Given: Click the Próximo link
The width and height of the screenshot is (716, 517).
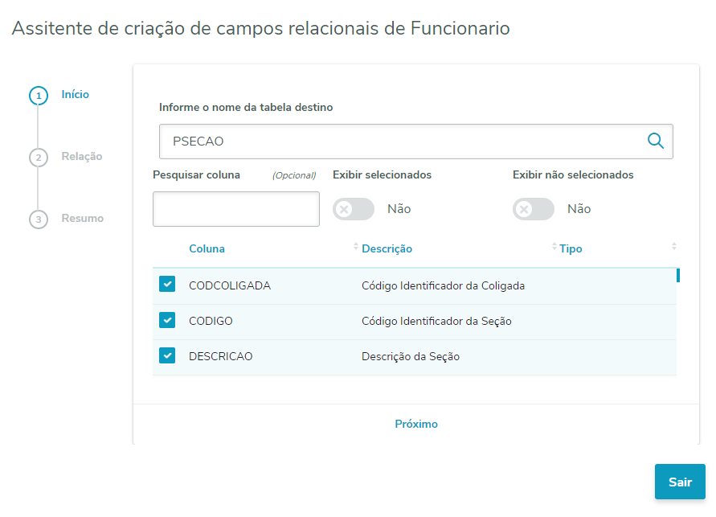Looking at the screenshot, I should (416, 424).
